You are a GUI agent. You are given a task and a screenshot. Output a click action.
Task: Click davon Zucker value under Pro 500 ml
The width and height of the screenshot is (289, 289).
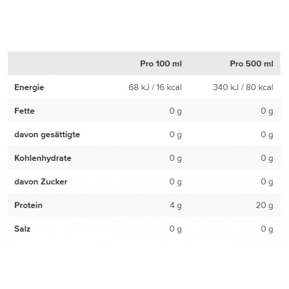(x=267, y=182)
